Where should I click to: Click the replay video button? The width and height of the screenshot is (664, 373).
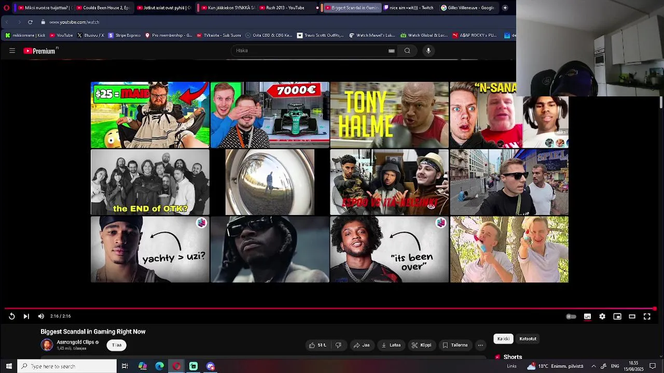pyautogui.click(x=11, y=316)
